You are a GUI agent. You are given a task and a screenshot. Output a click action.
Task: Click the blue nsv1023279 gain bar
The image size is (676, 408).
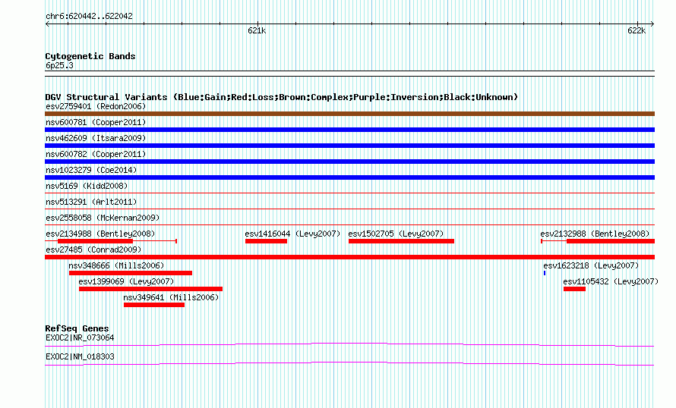349,177
